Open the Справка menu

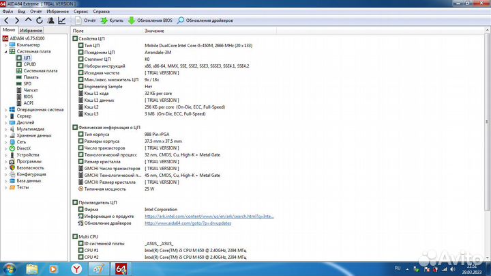[101, 12]
